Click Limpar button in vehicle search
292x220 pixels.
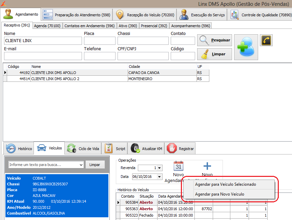click(x=95, y=165)
